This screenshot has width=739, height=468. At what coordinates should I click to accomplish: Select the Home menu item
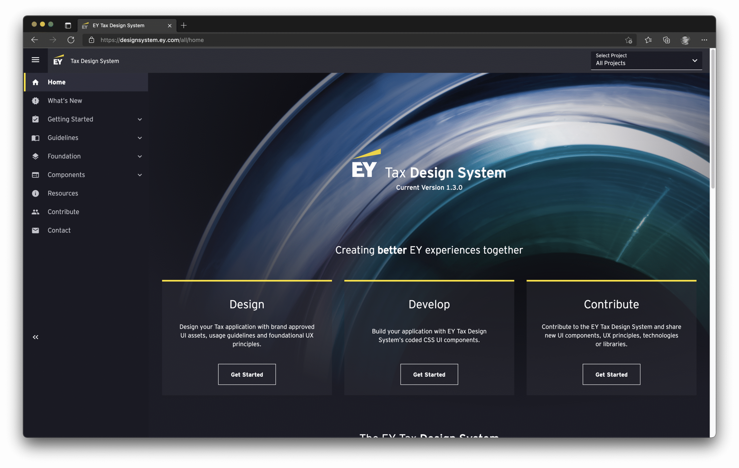57,82
